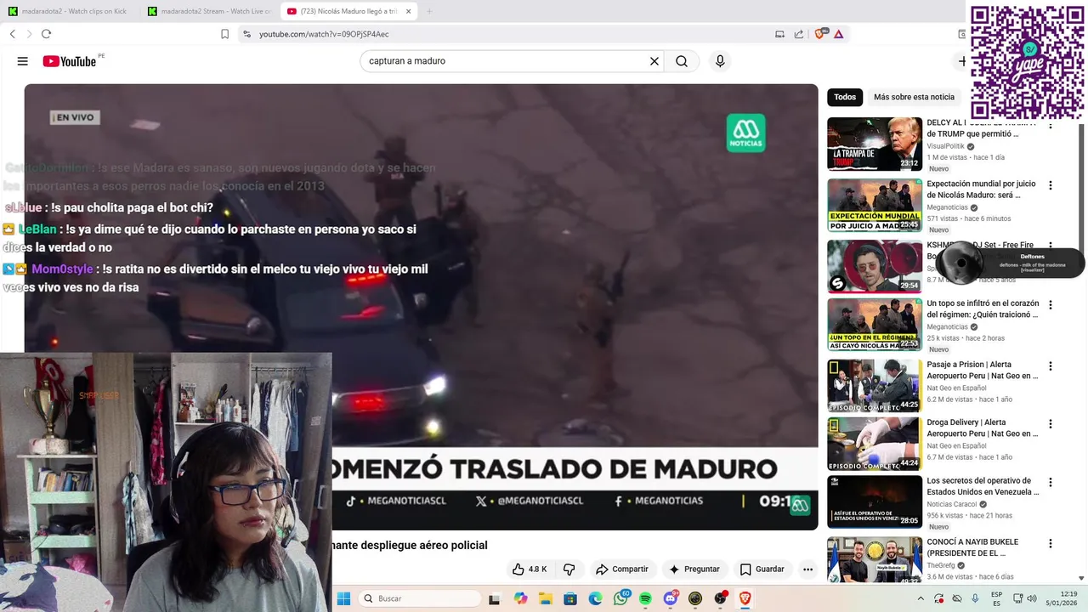The width and height of the screenshot is (1088, 612).
Task: Open Un topo en el régimen thumbnail
Action: click(875, 324)
